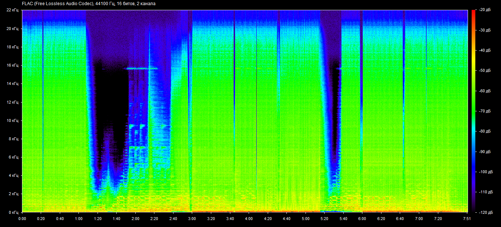
Task: Click the 8 кГц frequency axis label
Action: tap(14, 139)
